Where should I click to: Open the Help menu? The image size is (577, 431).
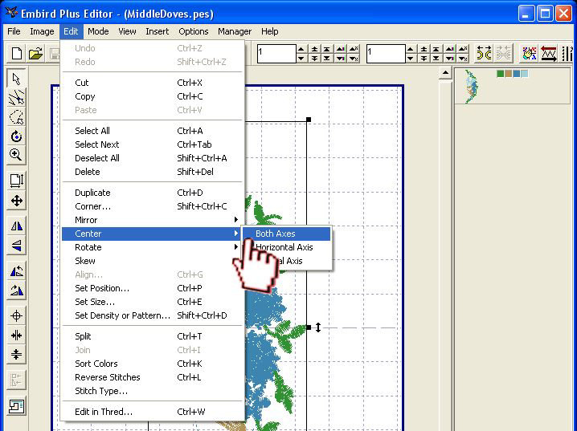coord(270,31)
